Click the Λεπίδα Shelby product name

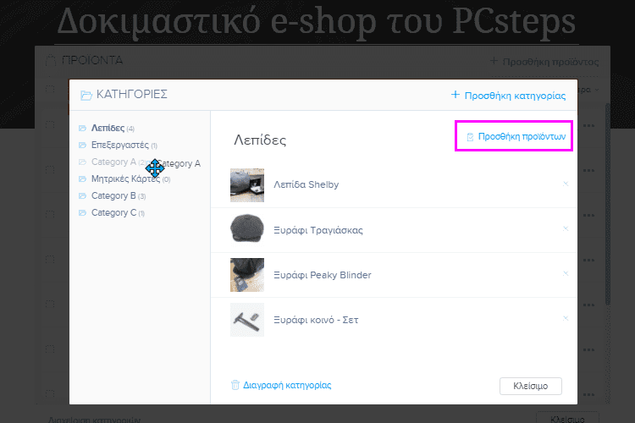coord(306,184)
